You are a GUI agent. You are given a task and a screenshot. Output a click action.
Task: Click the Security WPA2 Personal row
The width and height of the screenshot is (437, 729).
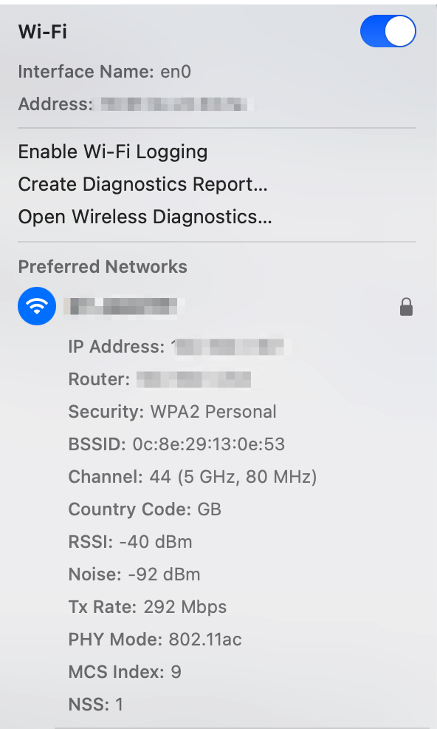coord(172,412)
